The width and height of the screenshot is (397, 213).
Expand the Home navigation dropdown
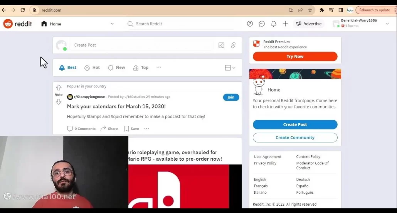point(112,24)
